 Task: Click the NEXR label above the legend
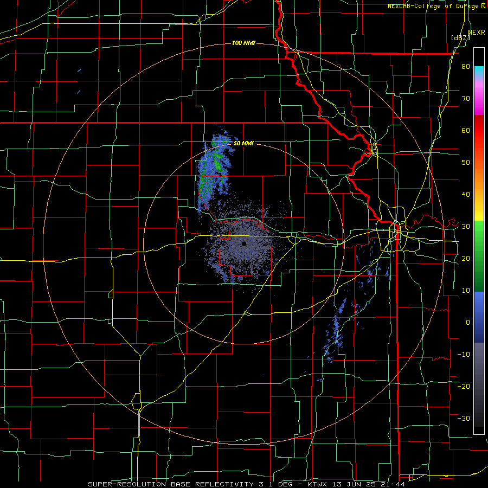(x=477, y=33)
